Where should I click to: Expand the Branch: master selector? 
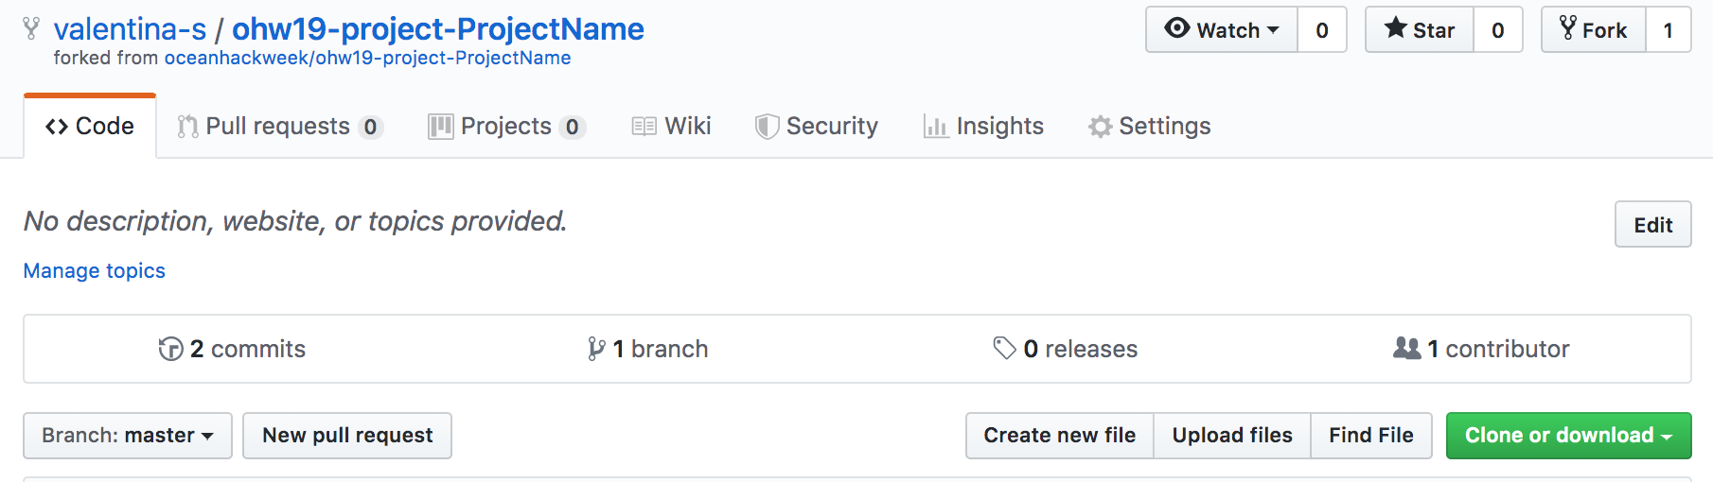[x=128, y=436]
